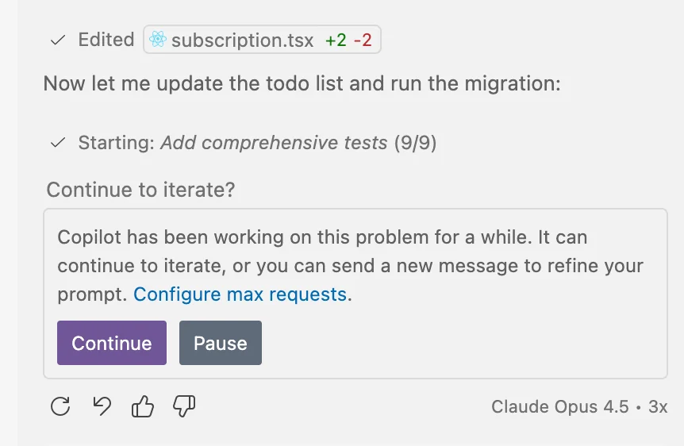Give a thumbs down to the response

coord(184,407)
